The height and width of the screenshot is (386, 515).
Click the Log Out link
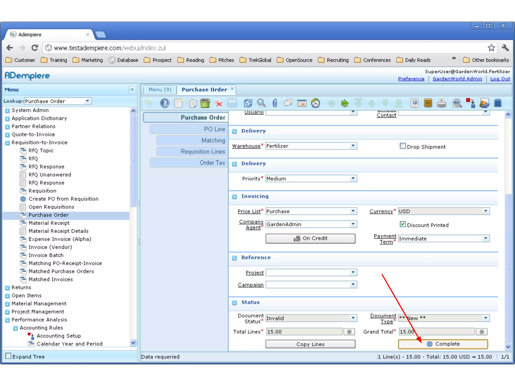(x=500, y=79)
